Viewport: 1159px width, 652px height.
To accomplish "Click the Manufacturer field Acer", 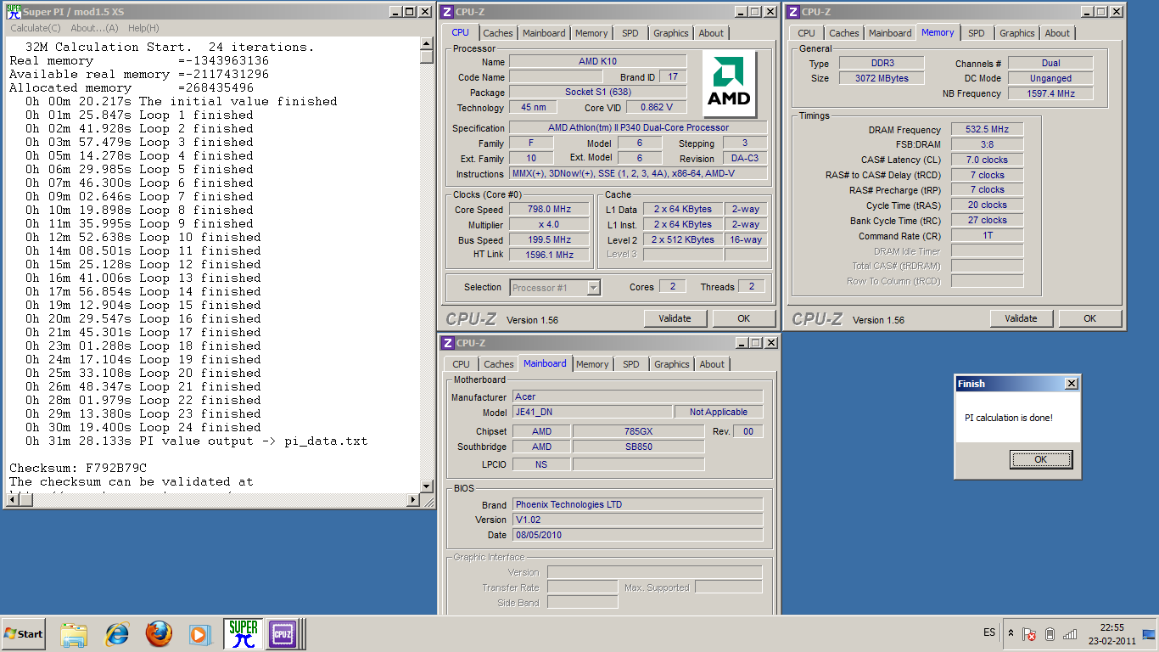I will [637, 396].
